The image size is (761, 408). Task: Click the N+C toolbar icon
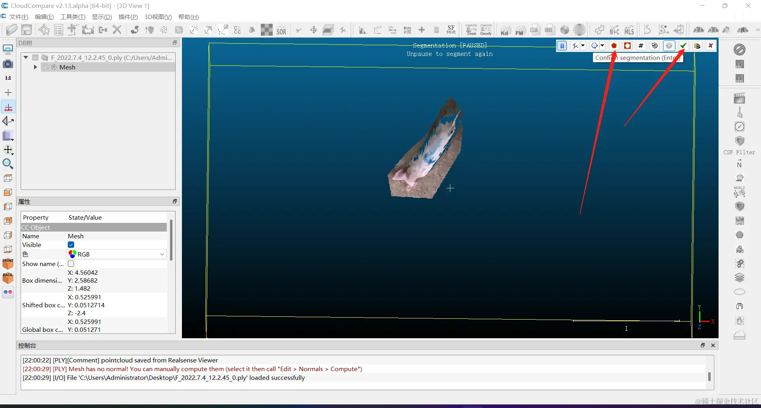click(x=614, y=30)
